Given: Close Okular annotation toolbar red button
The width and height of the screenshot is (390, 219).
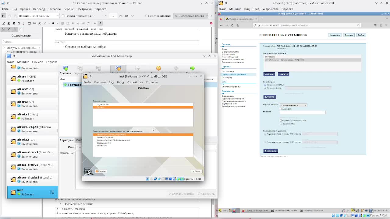Looking at the screenshot, I should coord(211,23).
